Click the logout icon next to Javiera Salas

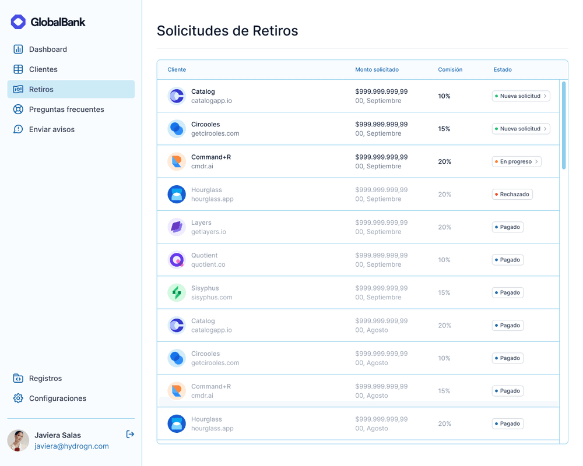tap(129, 434)
